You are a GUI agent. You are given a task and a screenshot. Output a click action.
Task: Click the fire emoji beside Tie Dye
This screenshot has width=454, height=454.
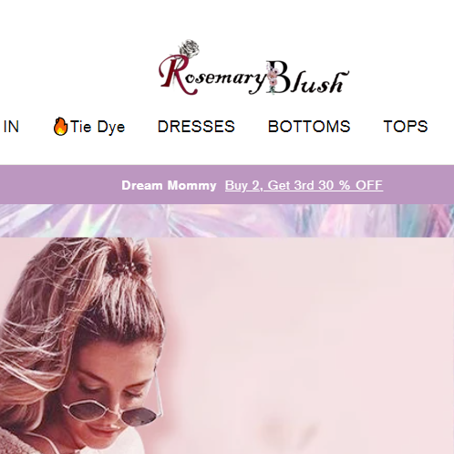[60, 126]
